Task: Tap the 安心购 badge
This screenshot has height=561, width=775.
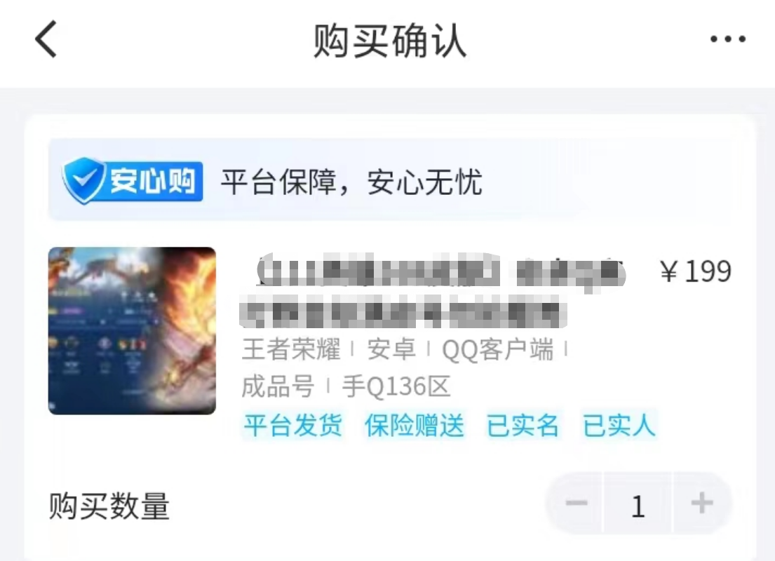Action: pos(133,180)
